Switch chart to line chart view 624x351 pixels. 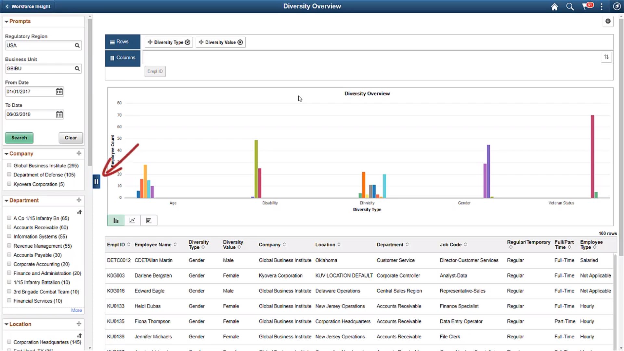[x=132, y=220]
